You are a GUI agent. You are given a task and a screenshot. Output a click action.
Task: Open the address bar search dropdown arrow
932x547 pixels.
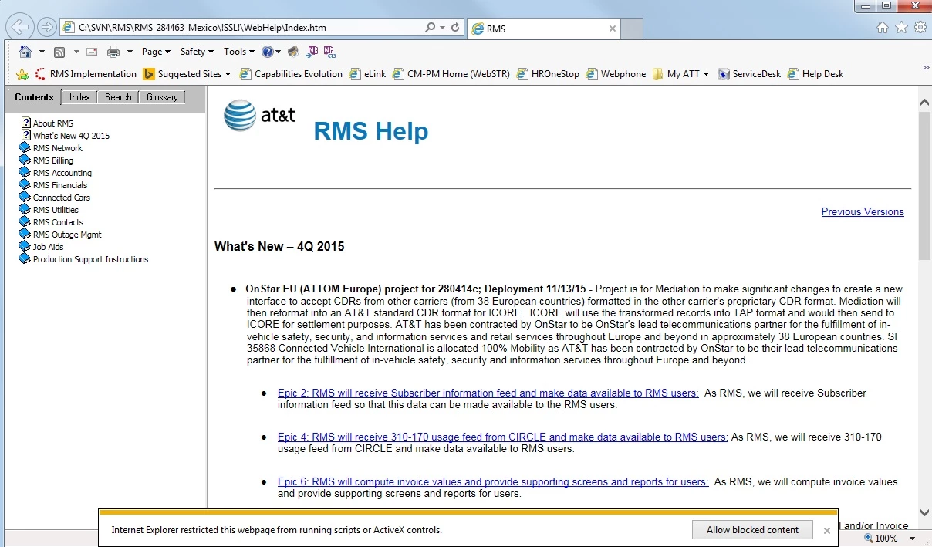click(x=442, y=27)
